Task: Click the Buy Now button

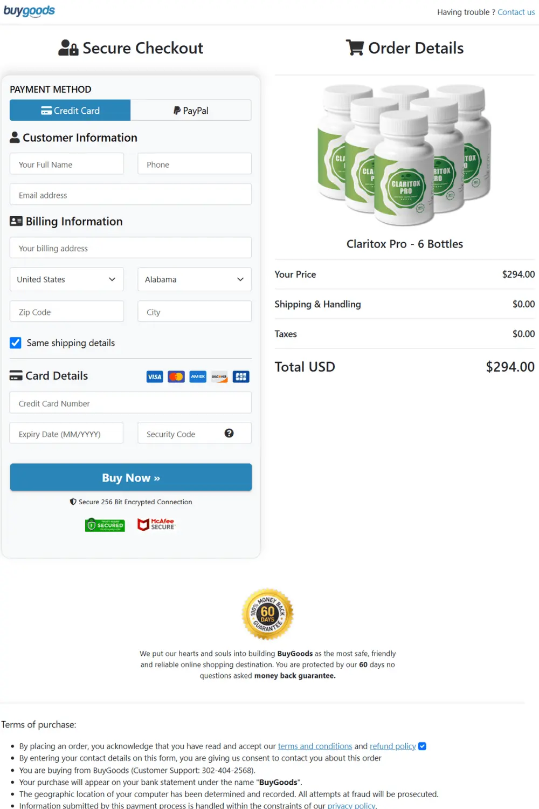Action: pyautogui.click(x=130, y=477)
